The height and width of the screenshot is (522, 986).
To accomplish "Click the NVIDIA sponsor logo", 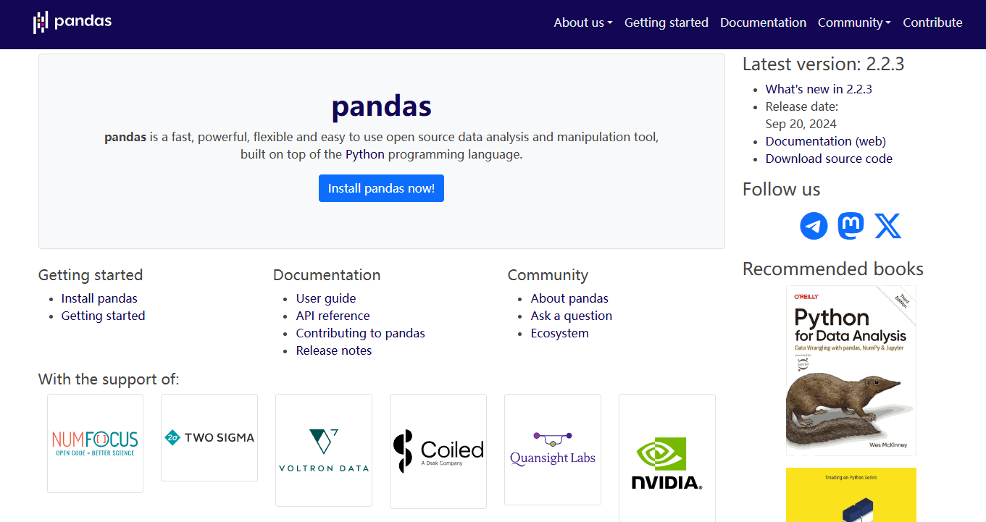I will [x=667, y=463].
